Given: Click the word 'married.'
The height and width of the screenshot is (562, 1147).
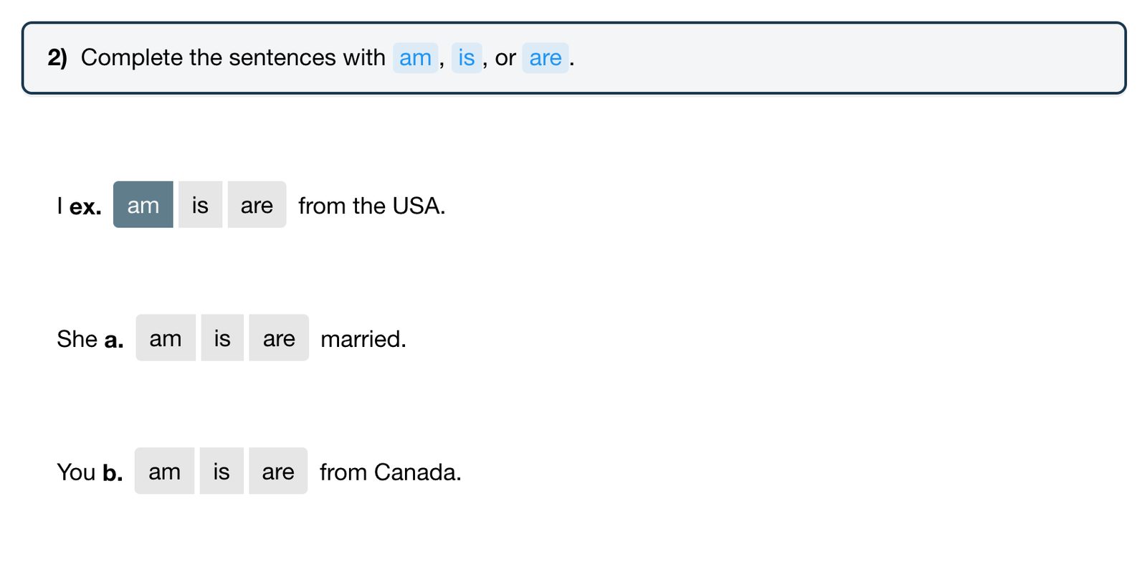Looking at the screenshot, I should coord(363,339).
